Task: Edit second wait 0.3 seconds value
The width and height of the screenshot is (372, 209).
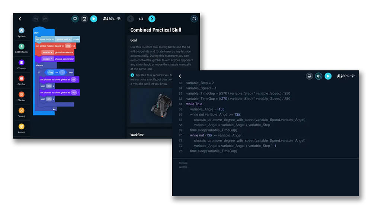Action: coord(49,99)
